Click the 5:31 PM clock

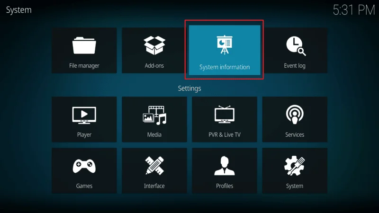click(354, 10)
